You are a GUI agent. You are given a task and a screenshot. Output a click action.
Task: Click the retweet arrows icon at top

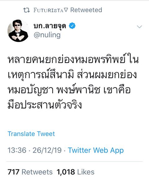click(26, 10)
